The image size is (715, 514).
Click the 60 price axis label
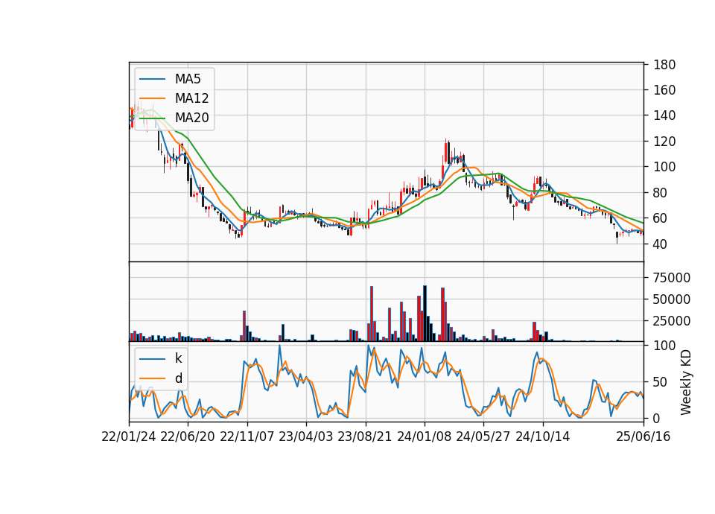point(661,218)
